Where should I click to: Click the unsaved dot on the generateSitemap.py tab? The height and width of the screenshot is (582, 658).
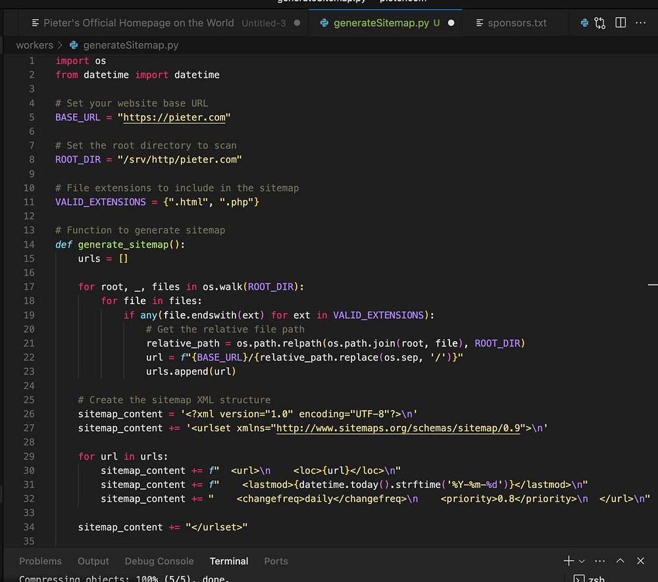451,23
